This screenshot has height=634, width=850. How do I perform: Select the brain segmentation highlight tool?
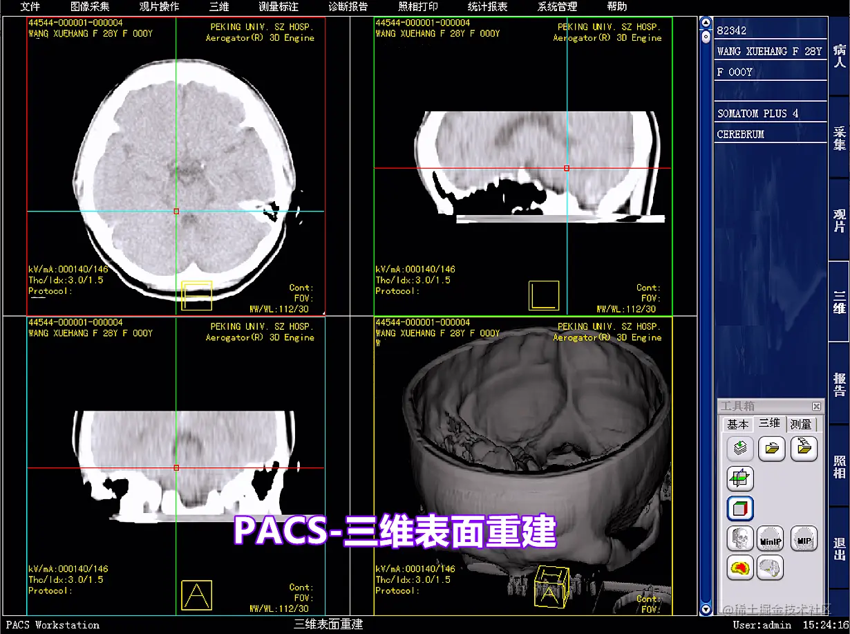click(x=741, y=567)
